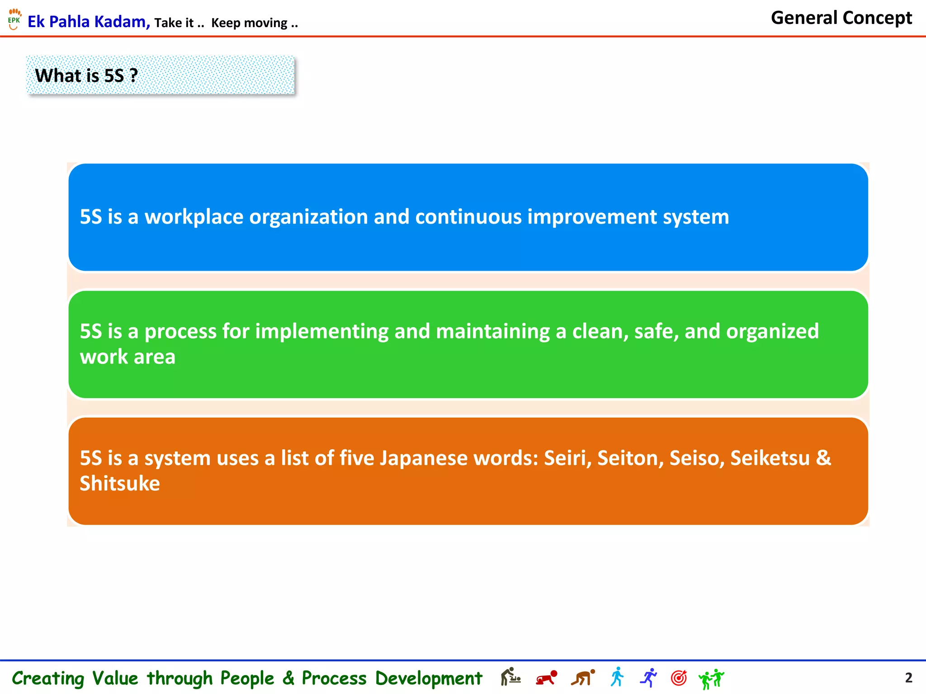Viewport: 926px width, 694px height.
Task: Click the red target bullseye icon
Action: tap(679, 678)
